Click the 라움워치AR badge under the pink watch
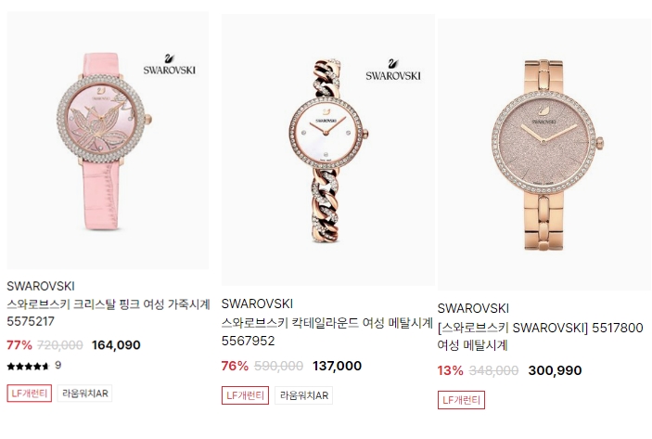Screen dimensions: 652x439 pos(84,394)
